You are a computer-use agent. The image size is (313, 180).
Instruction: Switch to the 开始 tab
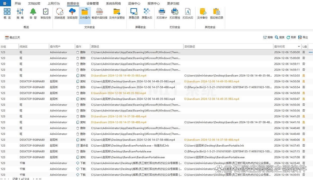[x=18, y=4]
